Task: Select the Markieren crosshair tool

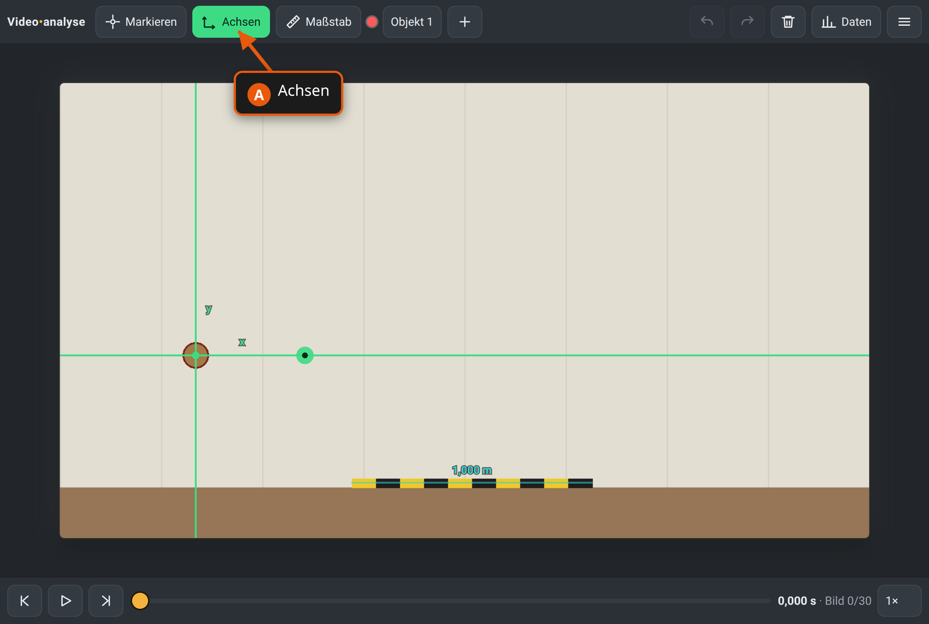Action: point(140,22)
